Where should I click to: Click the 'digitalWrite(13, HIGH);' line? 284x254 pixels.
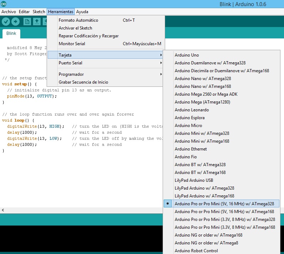click(36, 126)
